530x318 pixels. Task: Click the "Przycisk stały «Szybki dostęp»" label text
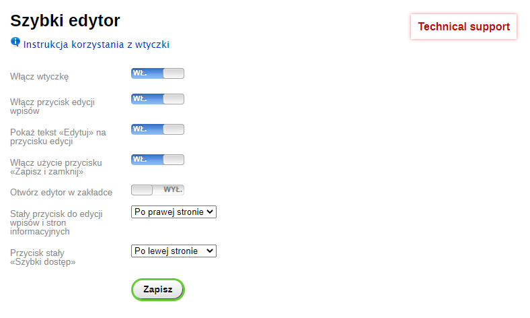pyautogui.click(x=43, y=257)
